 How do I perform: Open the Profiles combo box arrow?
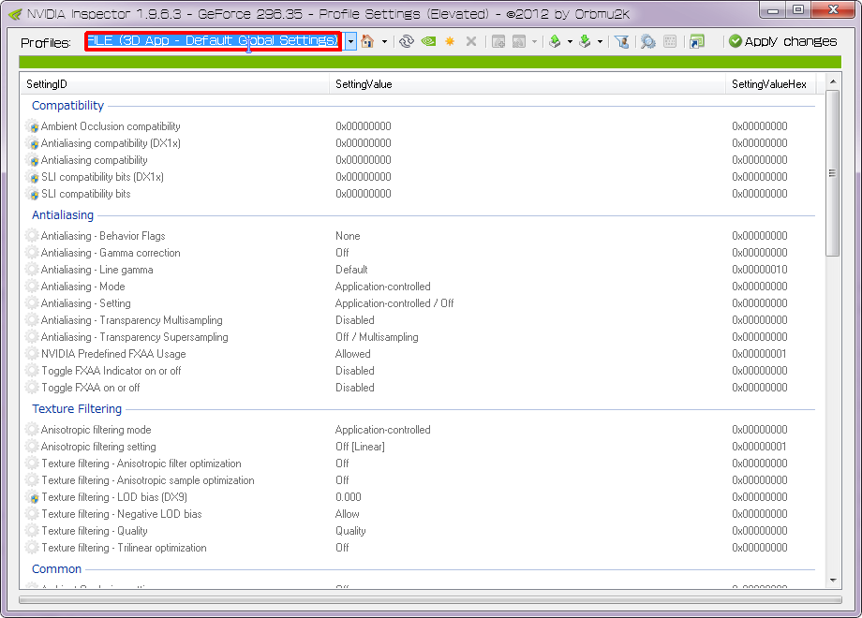coord(350,41)
